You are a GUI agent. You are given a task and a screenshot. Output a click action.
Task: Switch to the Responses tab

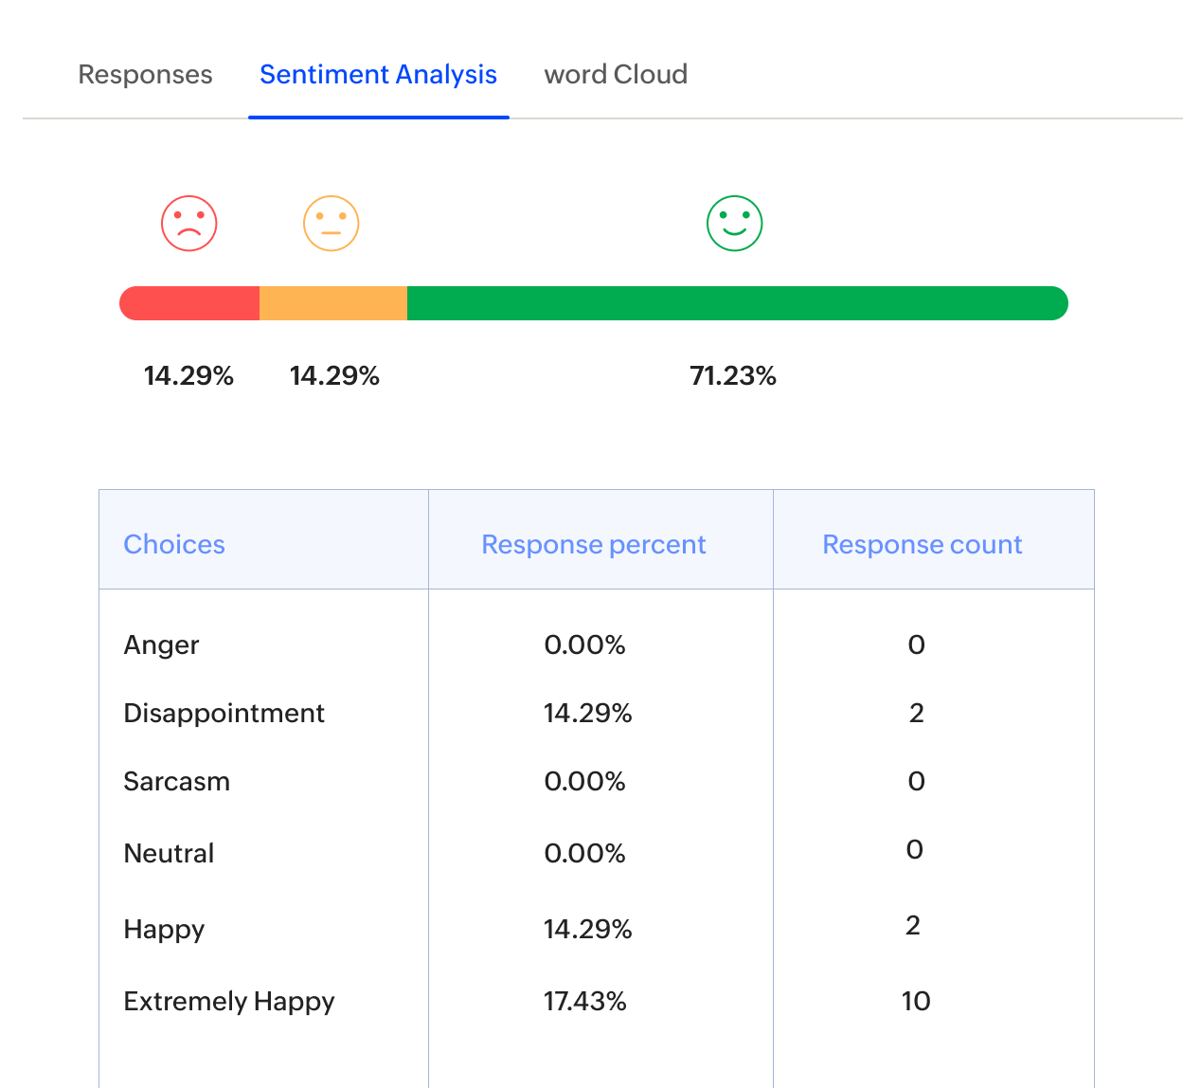pyautogui.click(x=145, y=74)
